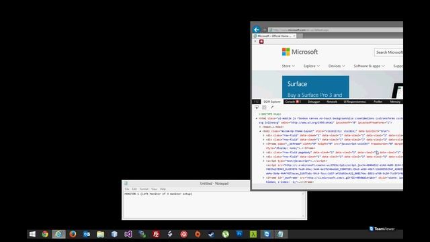Click the Surface promo banner
This screenshot has height=242, width=430.
click(315, 87)
